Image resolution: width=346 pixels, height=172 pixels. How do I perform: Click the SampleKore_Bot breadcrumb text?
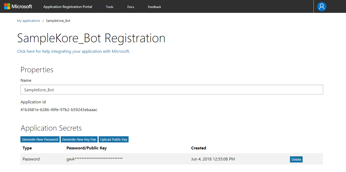58,21
